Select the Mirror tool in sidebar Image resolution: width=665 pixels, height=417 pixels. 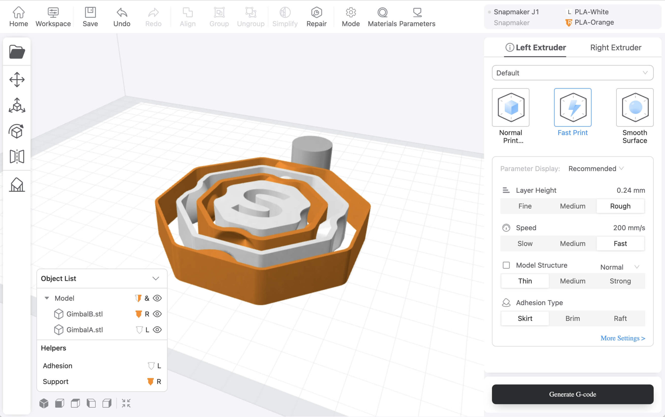click(17, 157)
